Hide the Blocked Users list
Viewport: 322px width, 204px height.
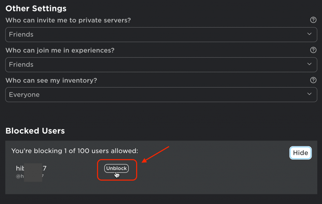point(300,153)
